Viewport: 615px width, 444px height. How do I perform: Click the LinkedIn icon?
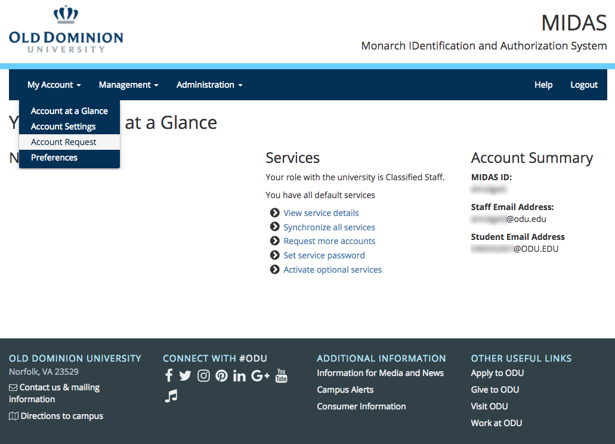[239, 375]
